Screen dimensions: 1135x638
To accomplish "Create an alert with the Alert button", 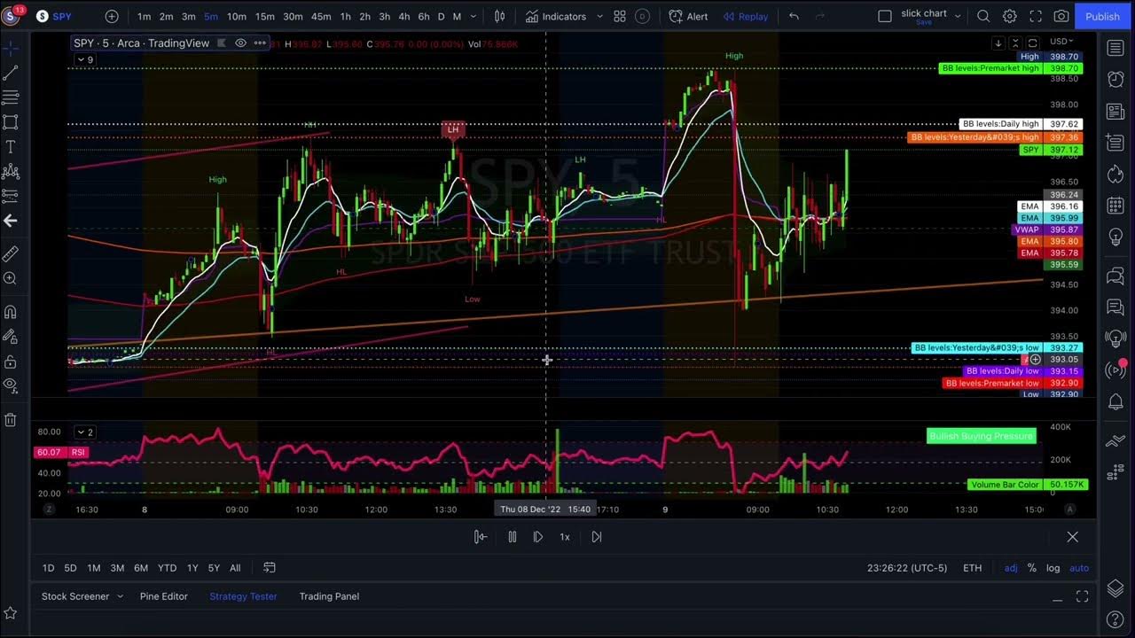I will (688, 16).
